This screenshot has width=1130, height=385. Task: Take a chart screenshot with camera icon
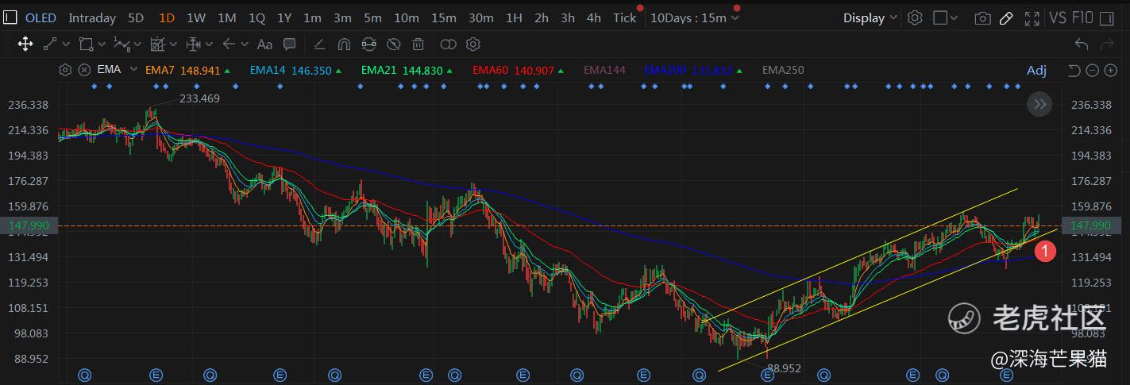pyautogui.click(x=982, y=17)
